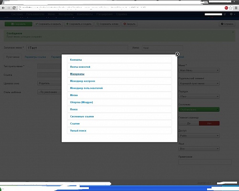Dismiss the green message with its X
This screenshot has height=191, width=239.
233,32
